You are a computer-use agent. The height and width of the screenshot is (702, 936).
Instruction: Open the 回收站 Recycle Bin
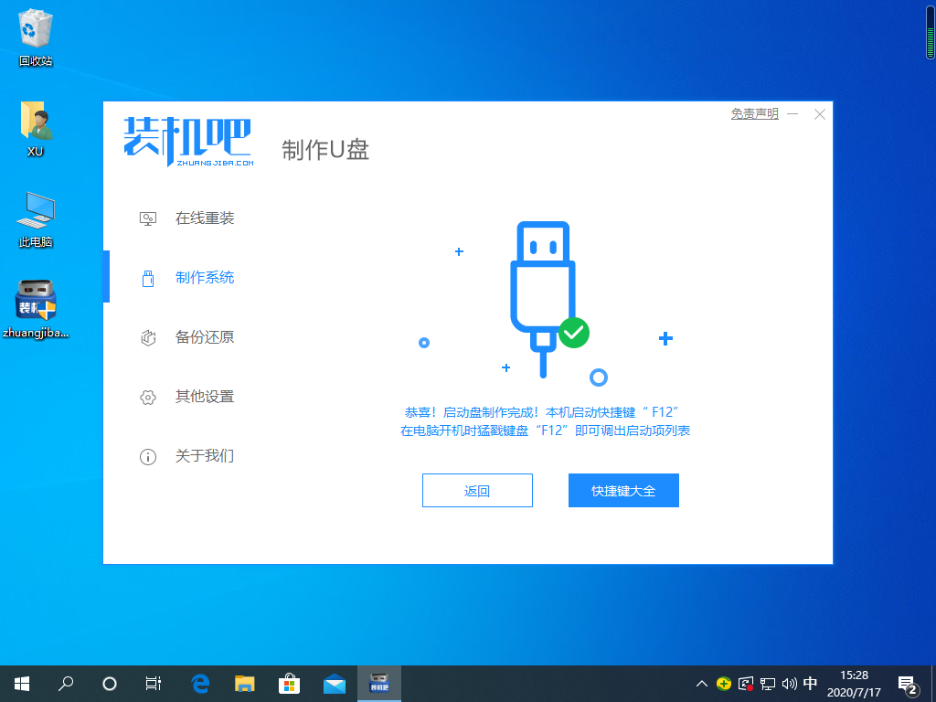pyautogui.click(x=35, y=27)
